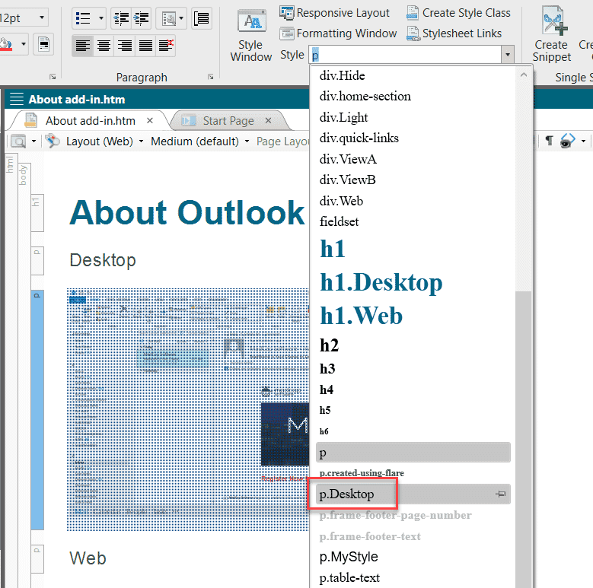Select p.Desktop style

pyautogui.click(x=413, y=494)
